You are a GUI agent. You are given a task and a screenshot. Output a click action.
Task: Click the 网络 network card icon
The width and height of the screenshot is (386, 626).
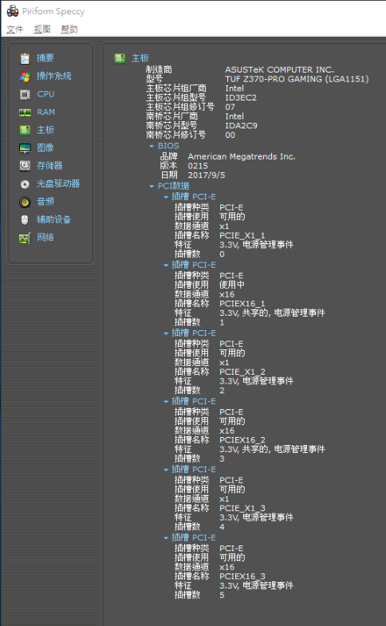(x=25, y=238)
